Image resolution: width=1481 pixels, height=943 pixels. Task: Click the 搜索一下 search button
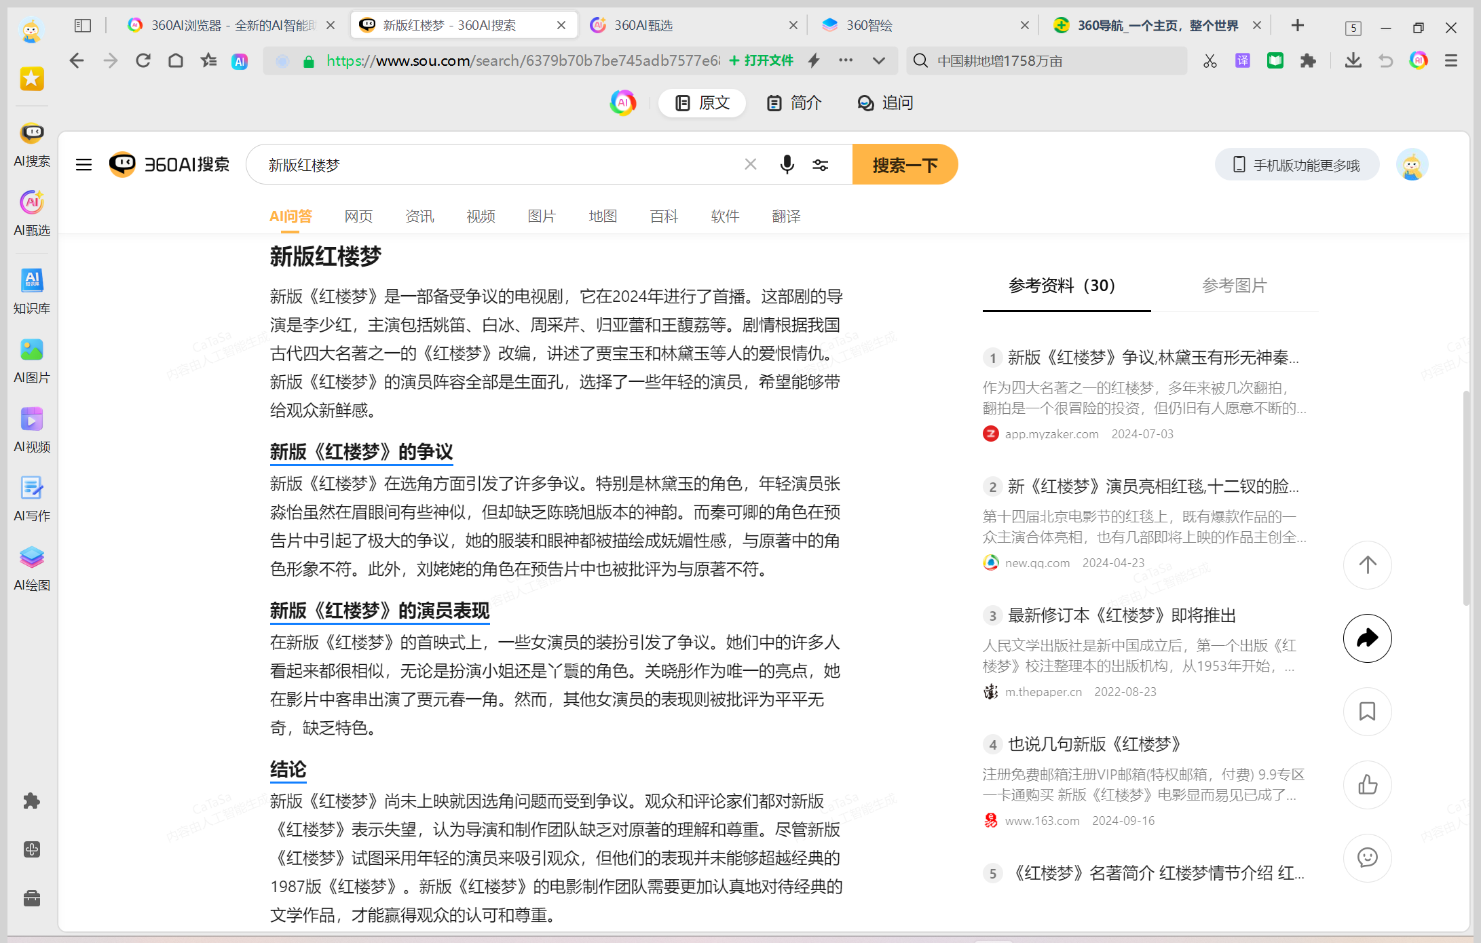(905, 165)
